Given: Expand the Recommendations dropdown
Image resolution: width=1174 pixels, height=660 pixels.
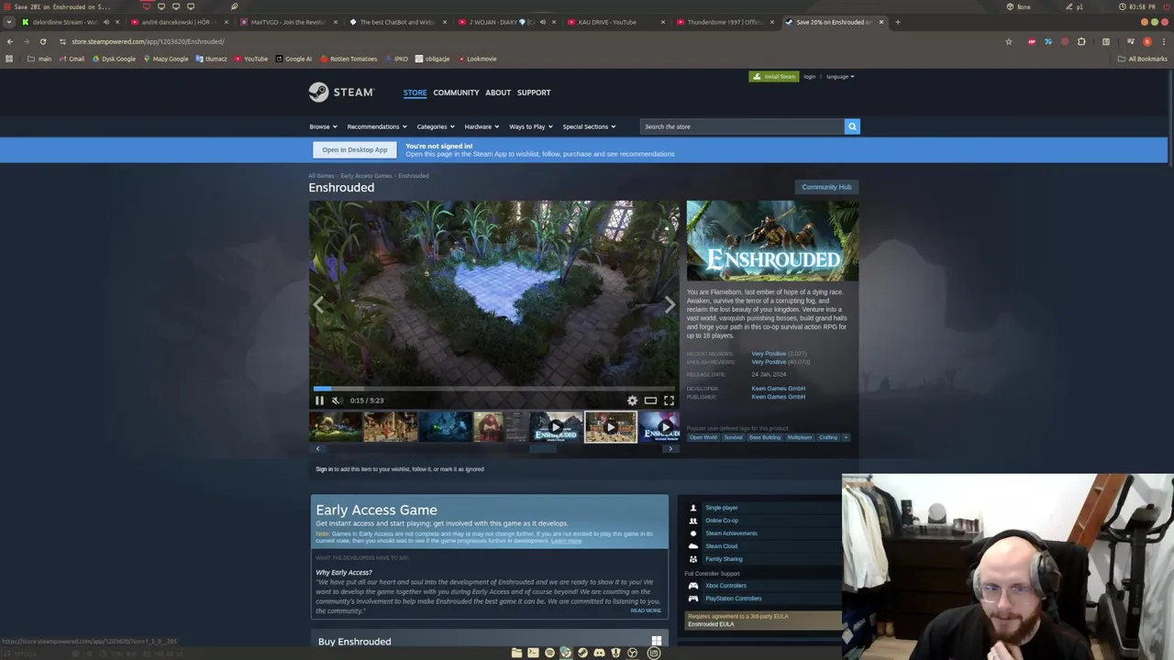Looking at the screenshot, I should 377,126.
